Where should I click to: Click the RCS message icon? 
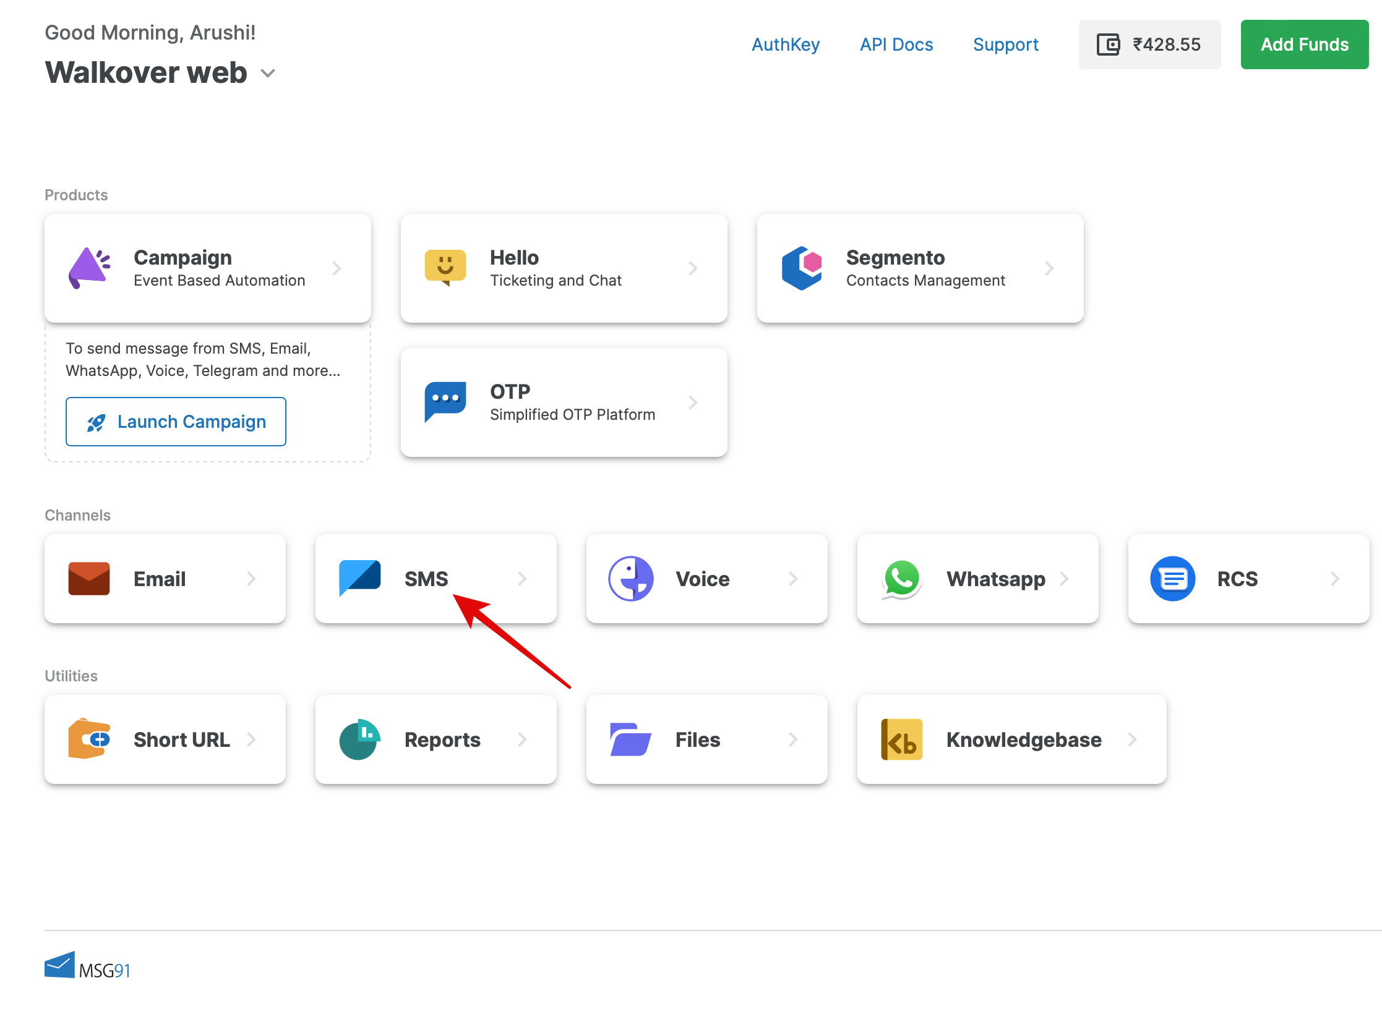[1173, 579]
